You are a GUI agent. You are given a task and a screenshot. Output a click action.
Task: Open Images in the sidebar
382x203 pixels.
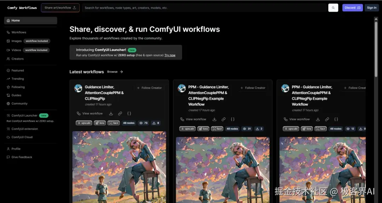[x=14, y=41]
